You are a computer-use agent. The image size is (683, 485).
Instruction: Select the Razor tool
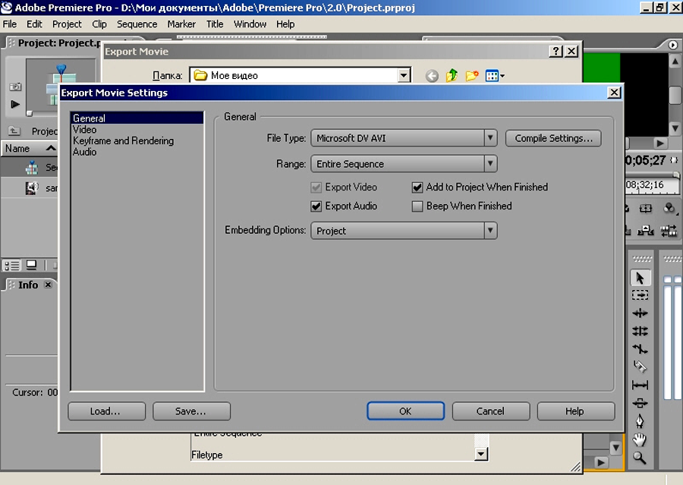(640, 367)
